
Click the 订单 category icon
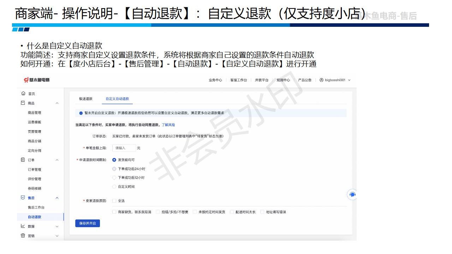(x=23, y=160)
